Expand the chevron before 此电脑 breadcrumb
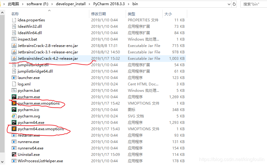This screenshot has width=267, height=165. pos(4,4)
